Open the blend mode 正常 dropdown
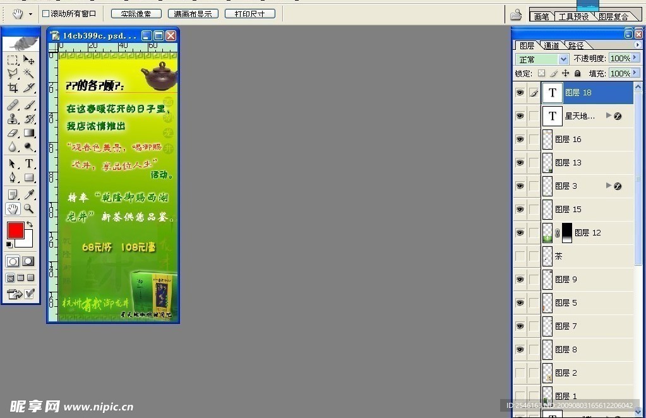The width and height of the screenshot is (646, 418). coord(564,59)
